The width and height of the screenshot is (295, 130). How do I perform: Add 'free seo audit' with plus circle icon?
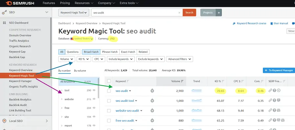pos(152,120)
